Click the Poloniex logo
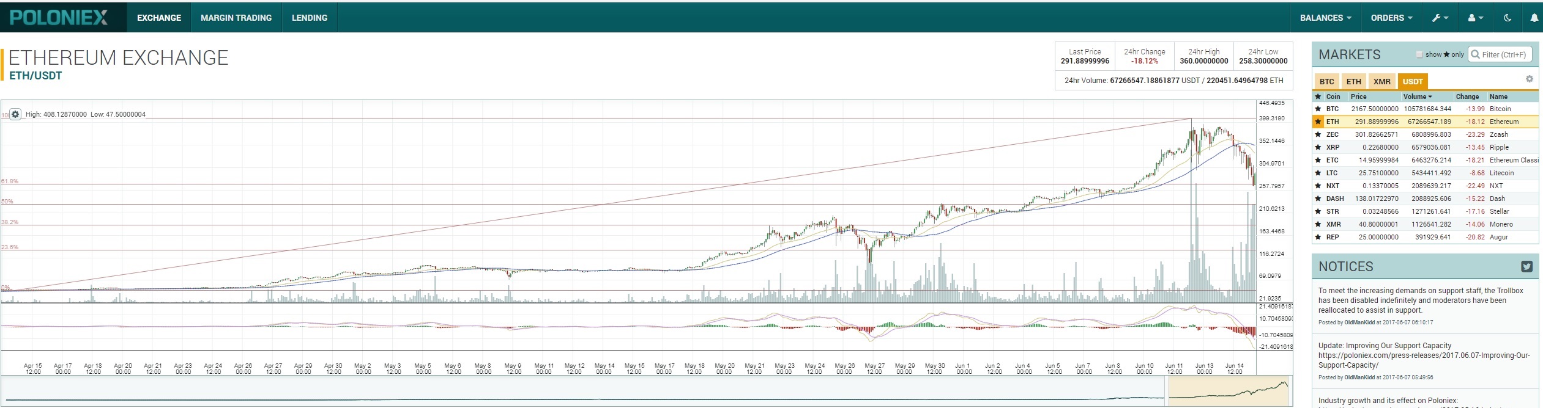 [x=59, y=18]
